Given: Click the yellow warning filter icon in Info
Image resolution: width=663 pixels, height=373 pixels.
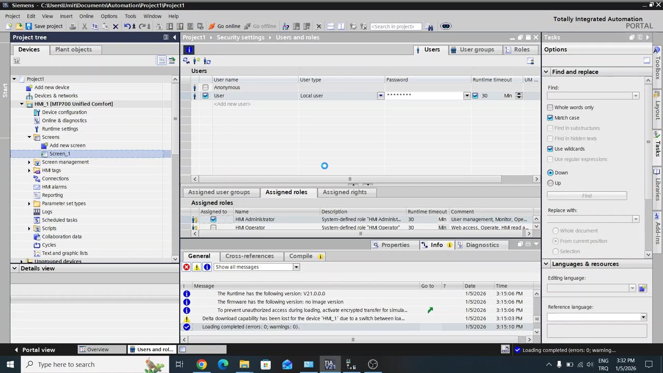Looking at the screenshot, I should (x=197, y=267).
